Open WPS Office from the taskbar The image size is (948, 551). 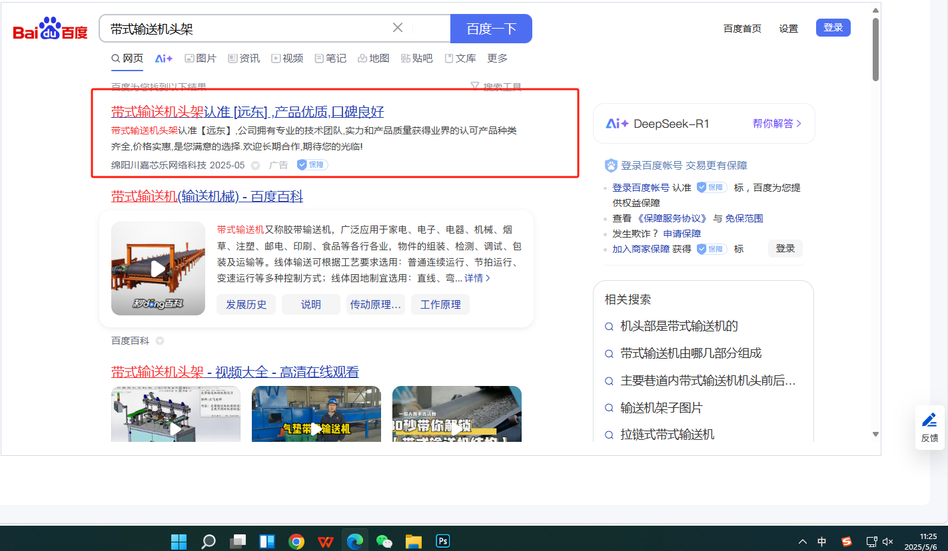tap(326, 541)
